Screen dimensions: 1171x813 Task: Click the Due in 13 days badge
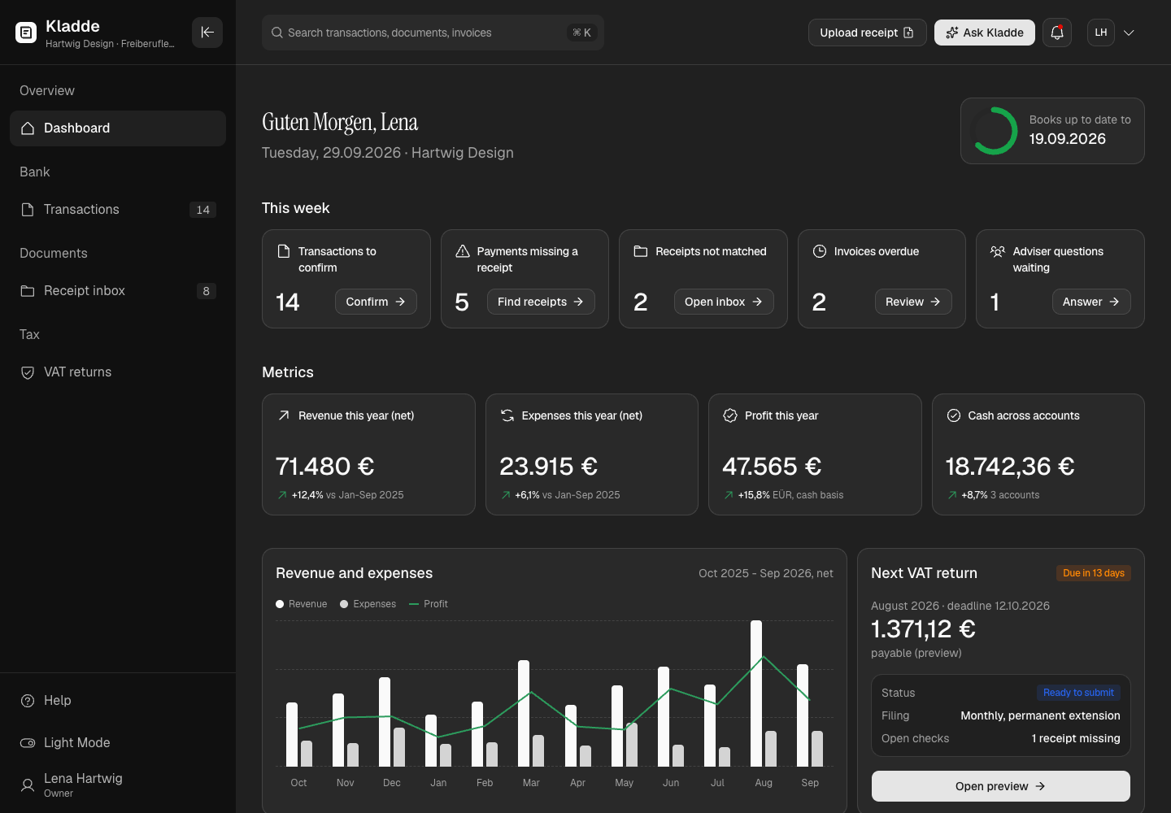[x=1094, y=573]
